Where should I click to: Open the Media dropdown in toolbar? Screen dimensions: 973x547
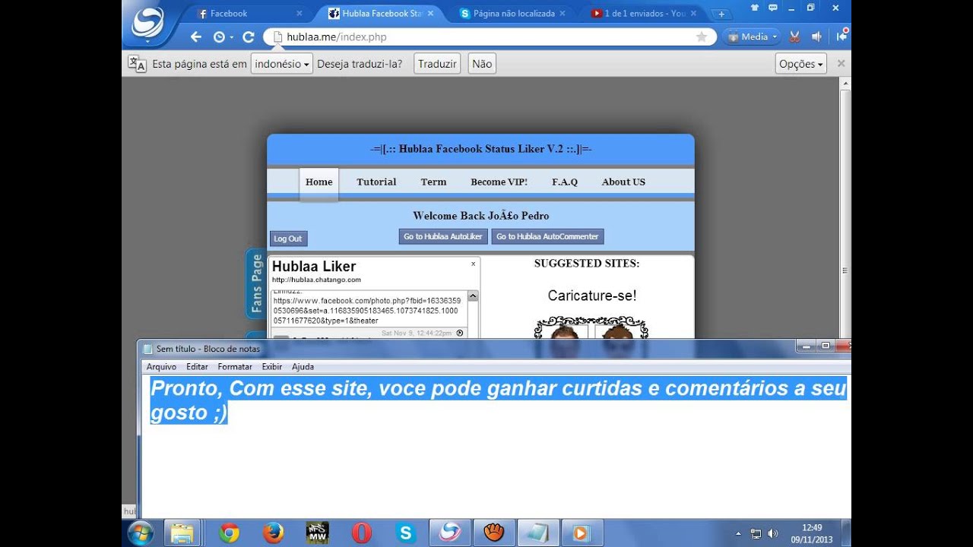751,36
